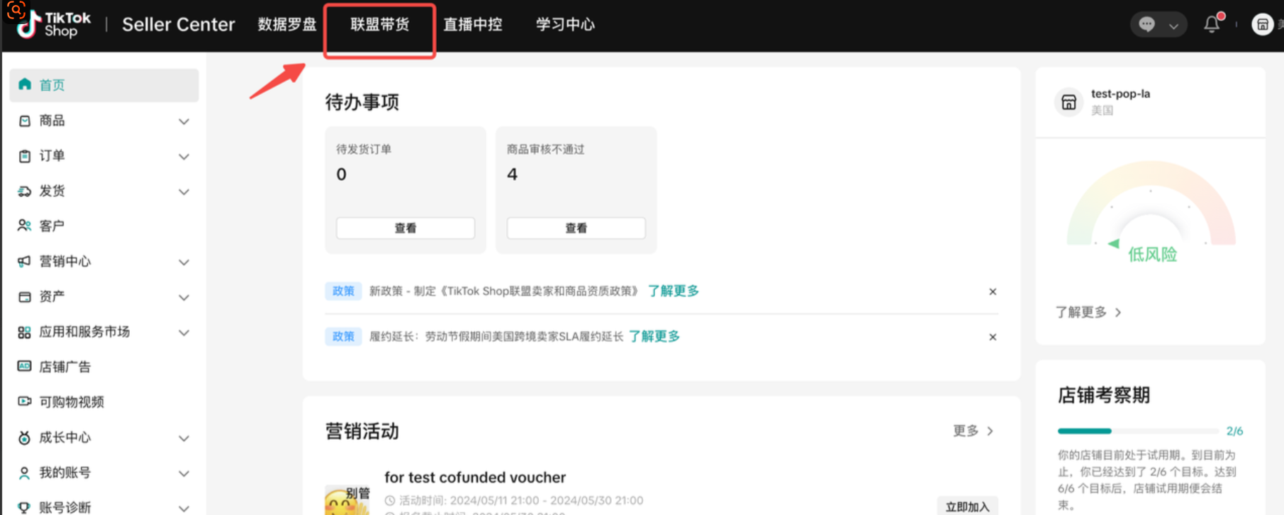
Task: Click 查看 under 商品审核不通过
Action: pyautogui.click(x=576, y=228)
